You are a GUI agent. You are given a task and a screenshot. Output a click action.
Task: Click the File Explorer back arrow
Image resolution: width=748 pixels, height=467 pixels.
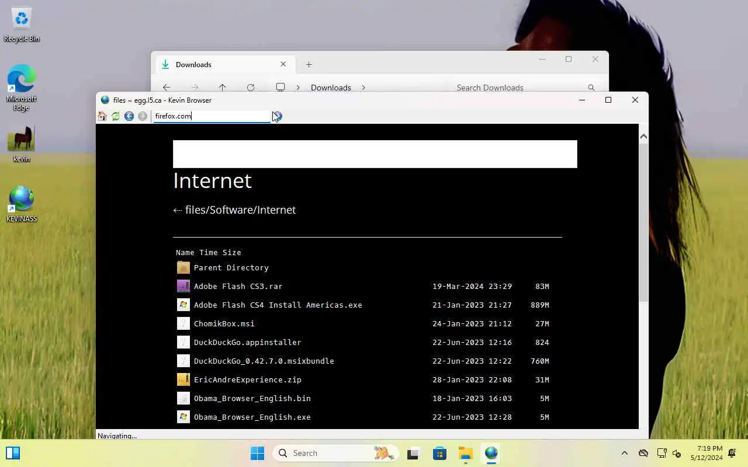167,88
